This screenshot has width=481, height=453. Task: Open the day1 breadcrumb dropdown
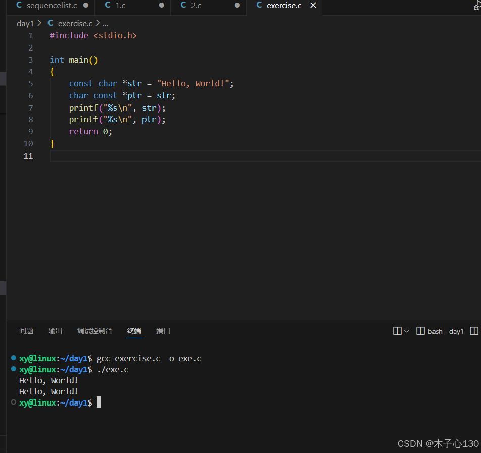point(25,23)
